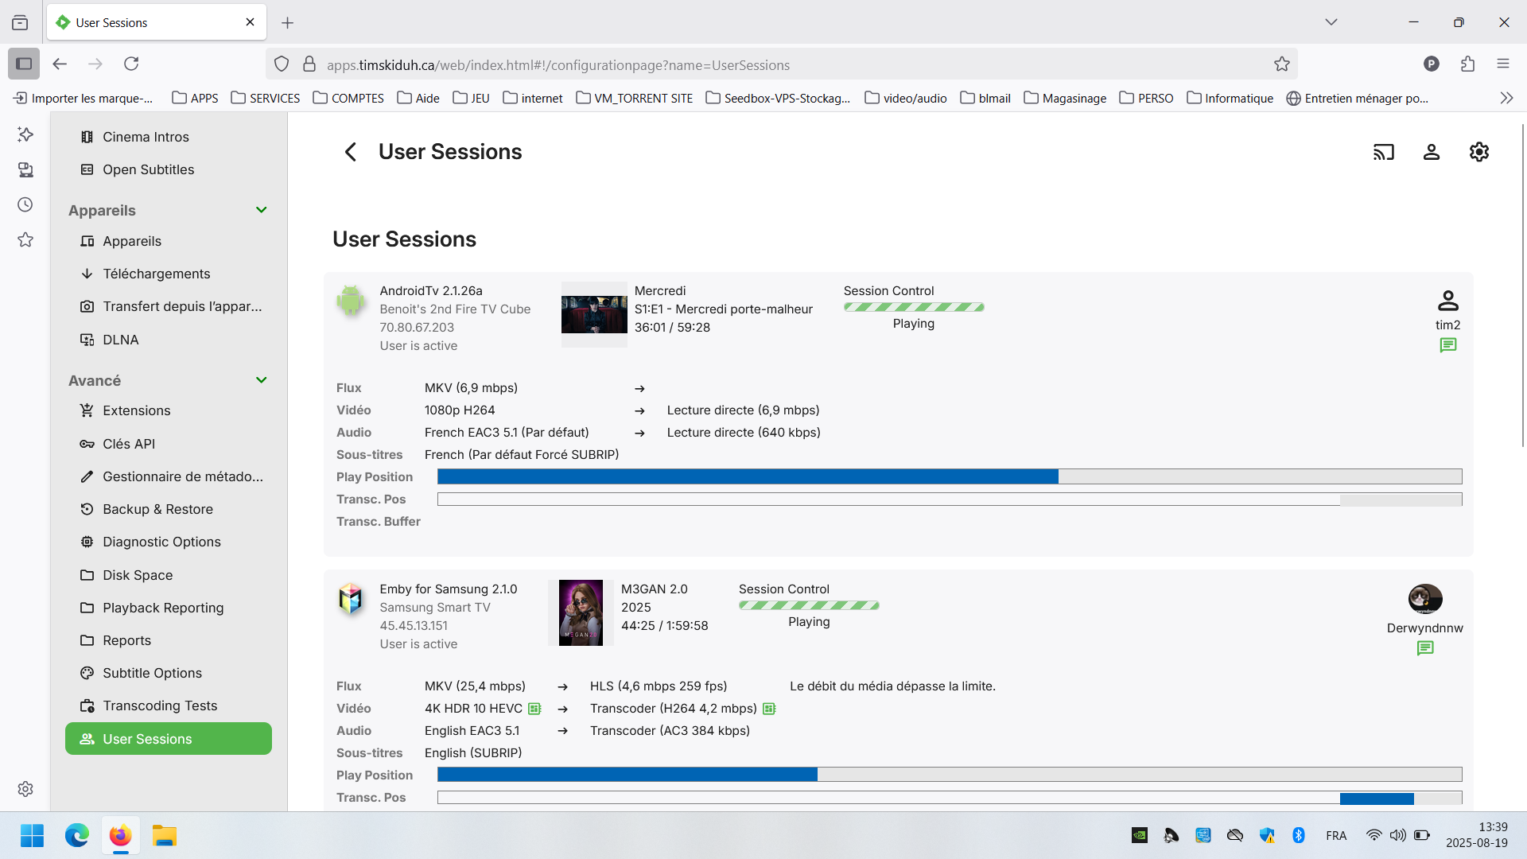Open server settings gear in header
The width and height of the screenshot is (1527, 859).
[1479, 152]
